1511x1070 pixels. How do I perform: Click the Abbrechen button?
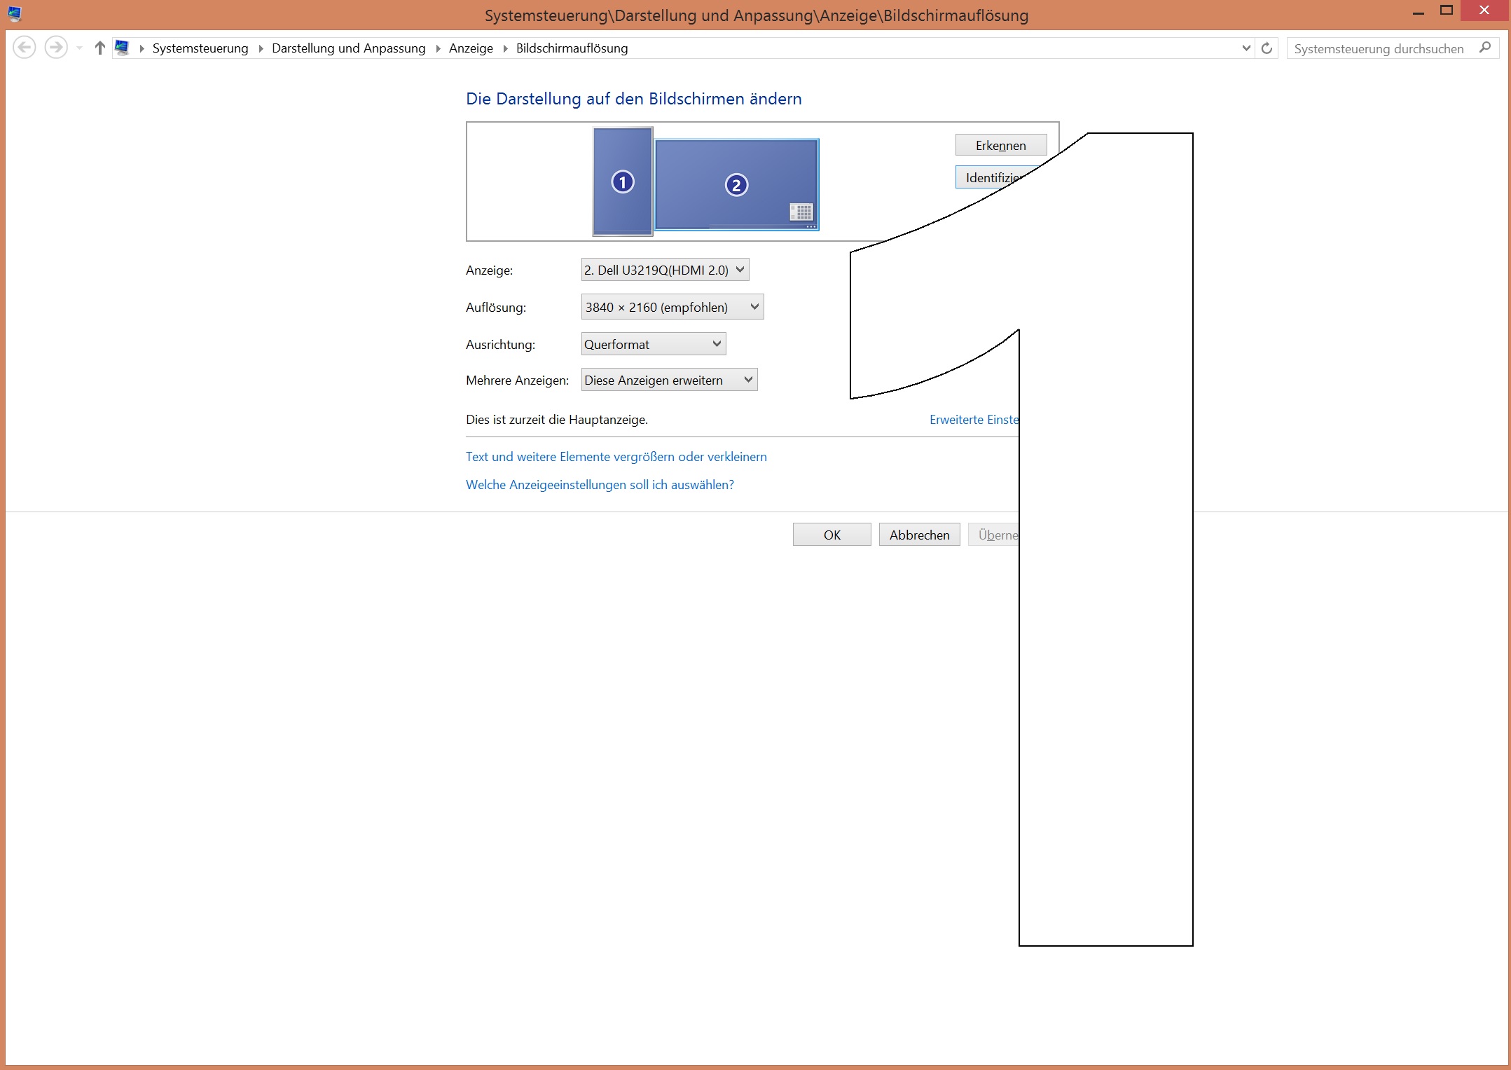point(919,535)
